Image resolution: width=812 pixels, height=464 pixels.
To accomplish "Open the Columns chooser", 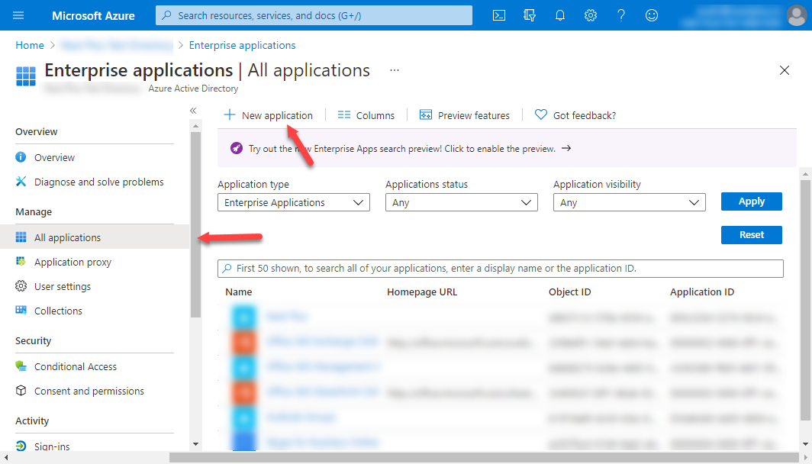I will (366, 115).
